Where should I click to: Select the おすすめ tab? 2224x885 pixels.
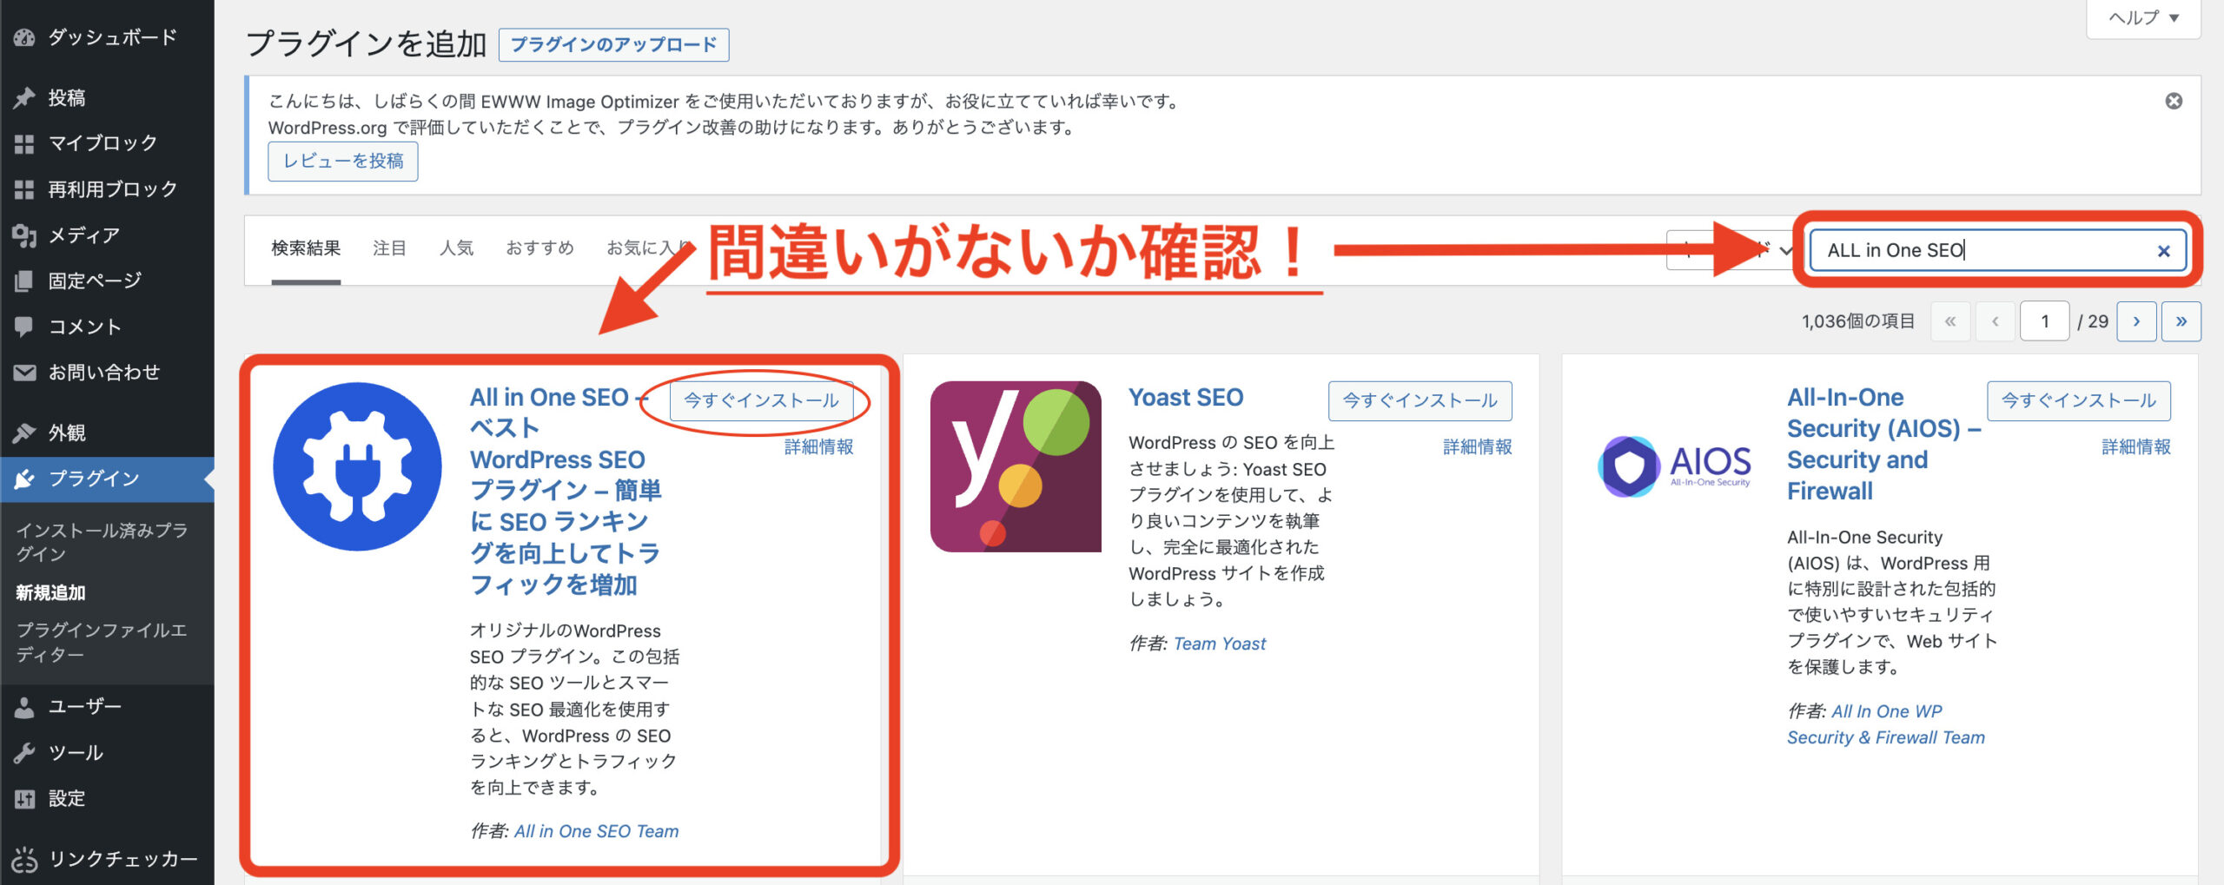pyautogui.click(x=539, y=248)
